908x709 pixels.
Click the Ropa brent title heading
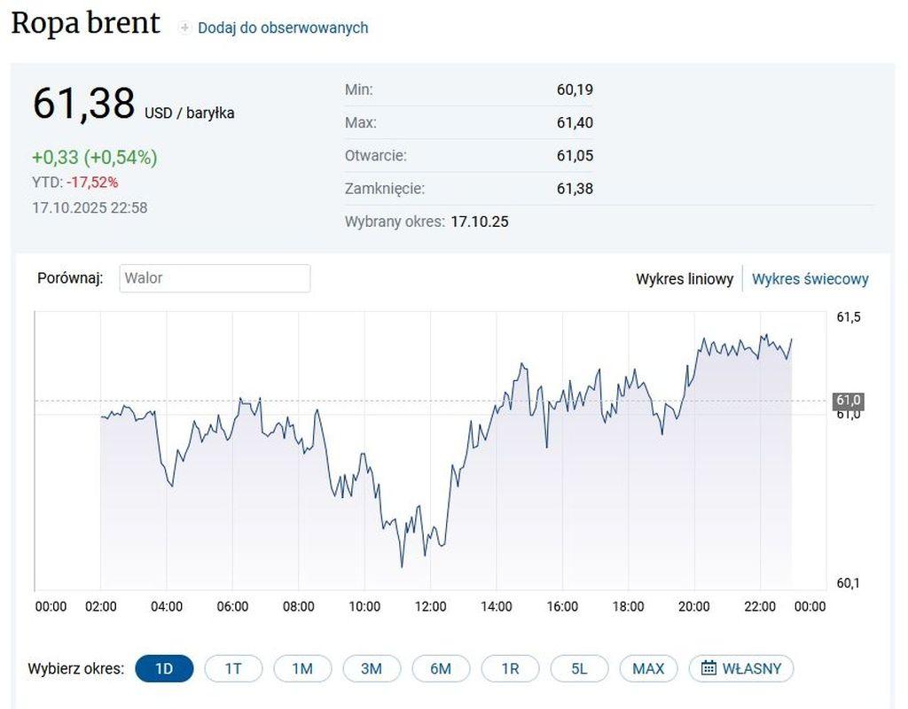pyautogui.click(x=86, y=24)
